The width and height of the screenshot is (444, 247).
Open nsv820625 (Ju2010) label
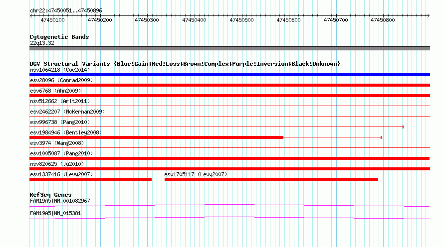pyautogui.click(x=57, y=164)
